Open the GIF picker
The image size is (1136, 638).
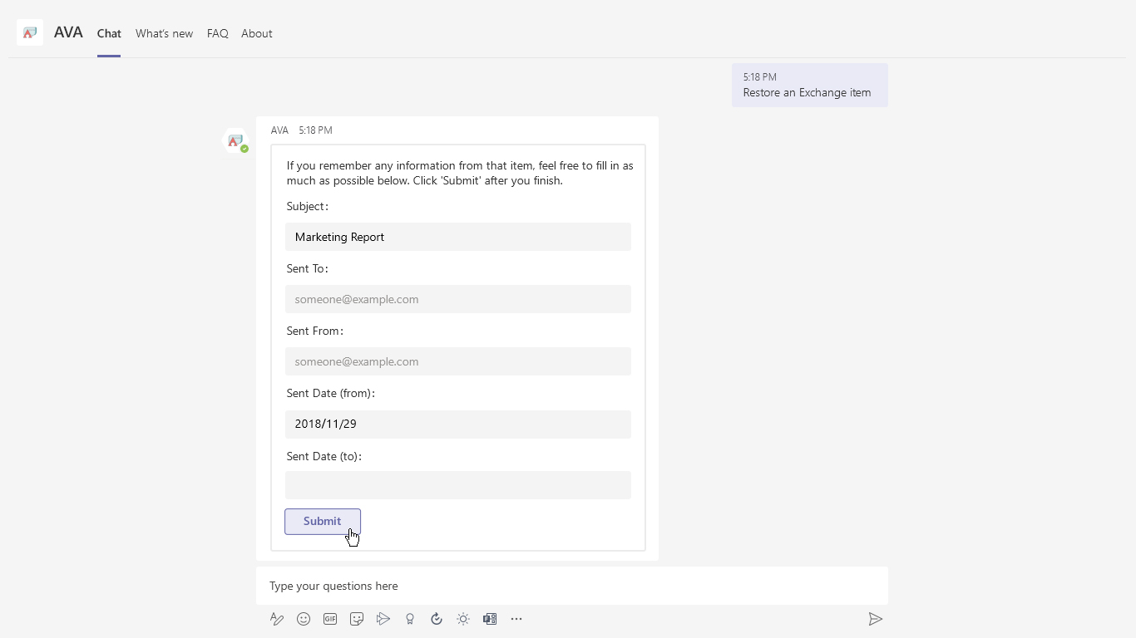point(330,619)
